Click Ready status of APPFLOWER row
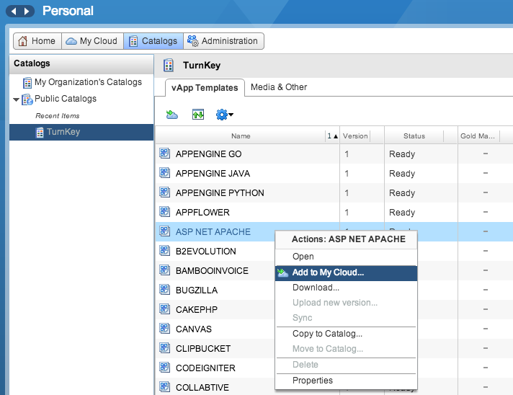The width and height of the screenshot is (513, 395). tap(402, 213)
